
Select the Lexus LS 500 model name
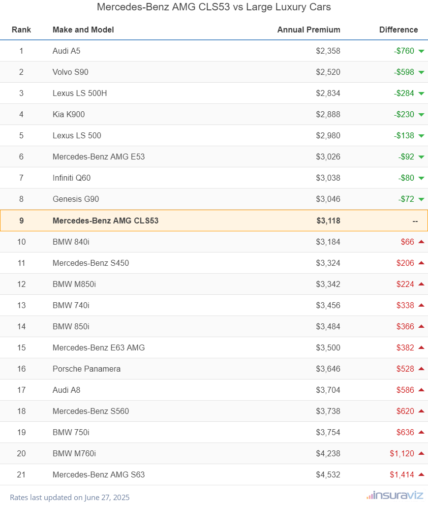pos(77,135)
